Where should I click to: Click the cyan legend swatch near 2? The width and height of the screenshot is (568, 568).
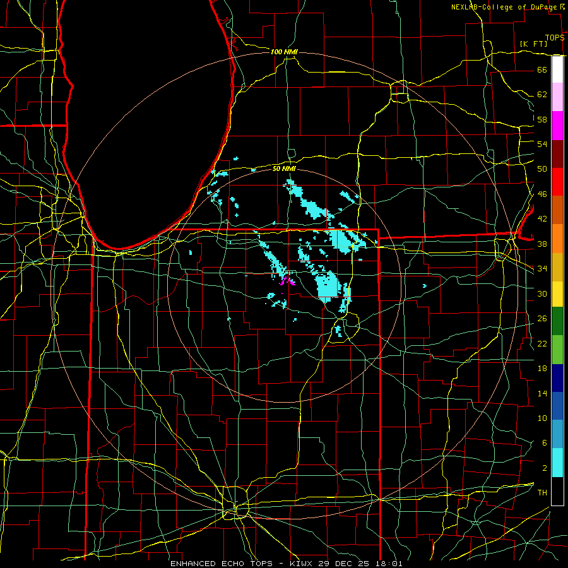pyautogui.click(x=557, y=463)
